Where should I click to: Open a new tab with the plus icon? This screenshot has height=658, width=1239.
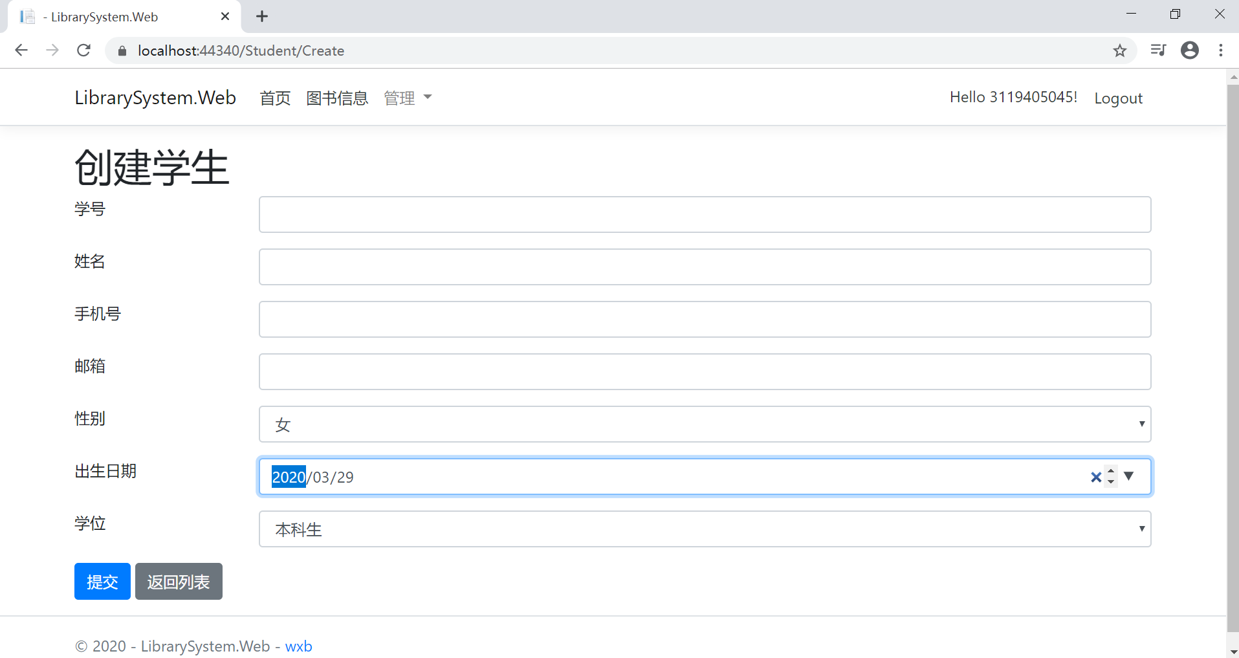[262, 16]
